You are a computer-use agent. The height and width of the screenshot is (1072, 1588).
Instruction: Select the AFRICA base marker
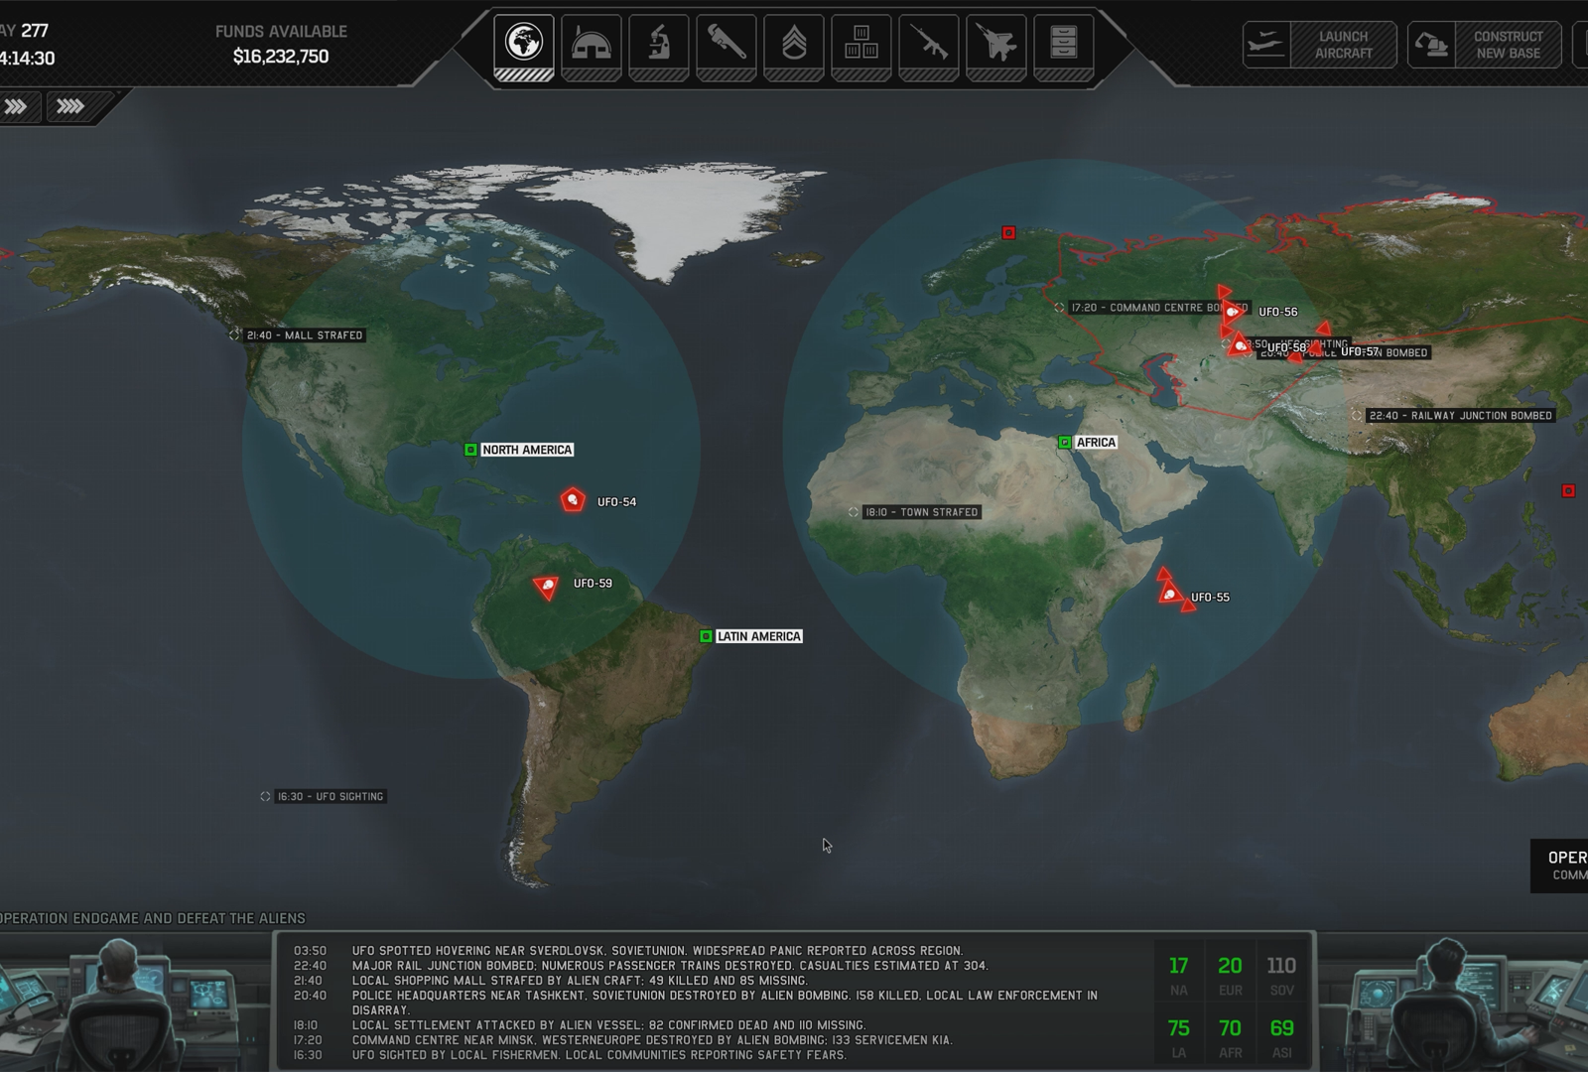coord(1064,442)
